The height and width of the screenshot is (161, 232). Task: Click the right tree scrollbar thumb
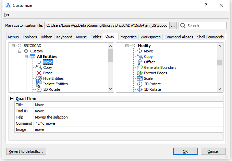(220, 62)
